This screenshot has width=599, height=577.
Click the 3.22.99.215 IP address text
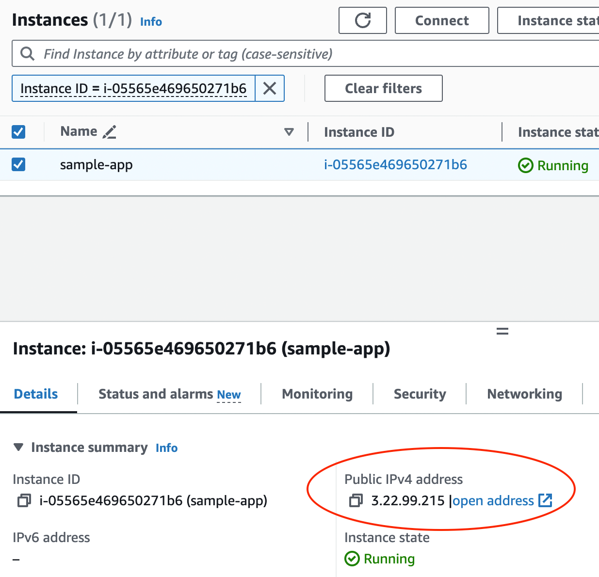(x=408, y=500)
